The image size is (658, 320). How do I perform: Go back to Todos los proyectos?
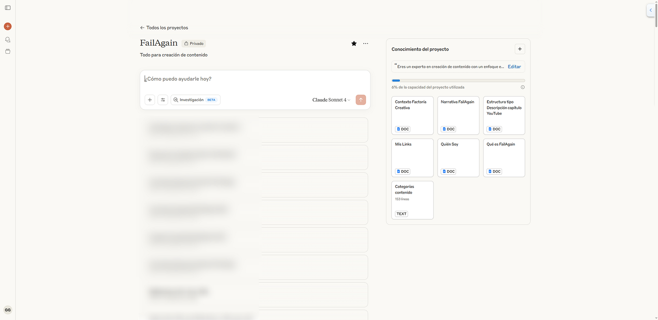(164, 28)
